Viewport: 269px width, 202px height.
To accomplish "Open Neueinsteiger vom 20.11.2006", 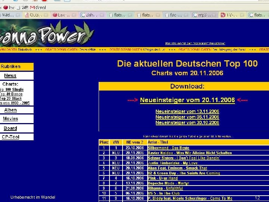I will 187,100.
